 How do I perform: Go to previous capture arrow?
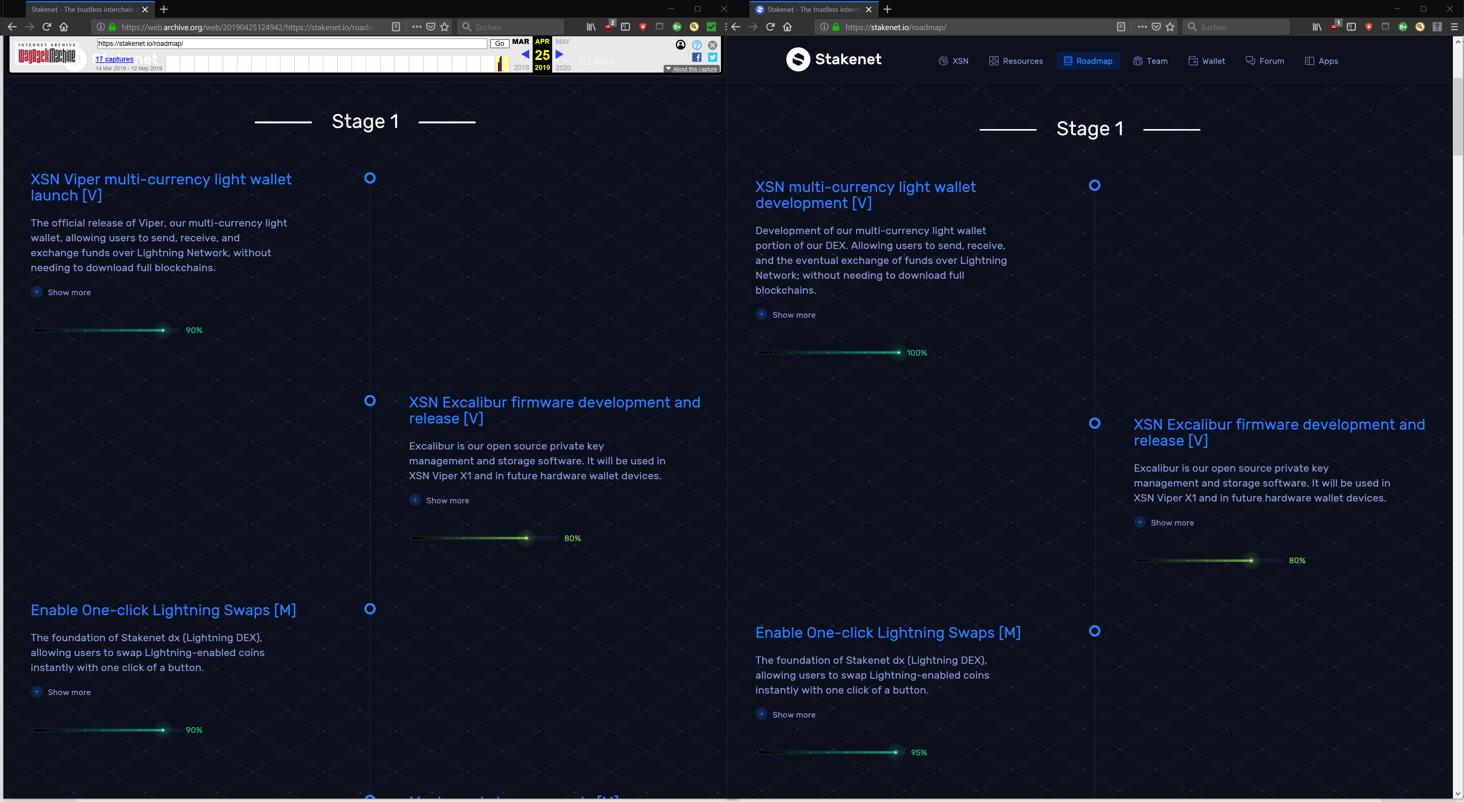pos(525,55)
